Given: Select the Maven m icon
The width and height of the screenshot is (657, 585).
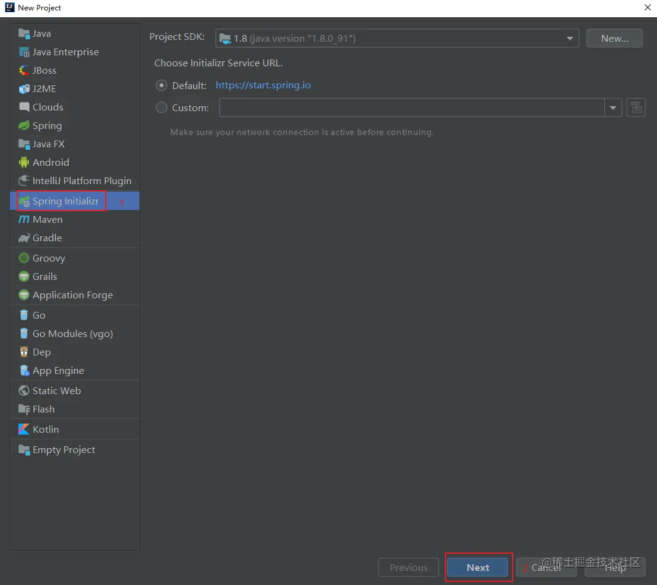Looking at the screenshot, I should tap(24, 219).
